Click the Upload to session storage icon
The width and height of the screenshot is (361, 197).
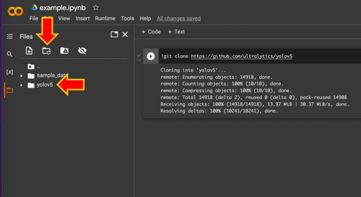(x=29, y=51)
